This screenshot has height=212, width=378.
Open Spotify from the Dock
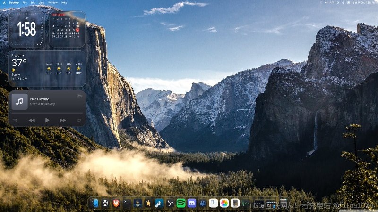[x=181, y=204]
